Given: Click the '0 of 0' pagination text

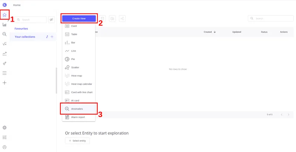Looking at the screenshot, I should click(x=270, y=114).
